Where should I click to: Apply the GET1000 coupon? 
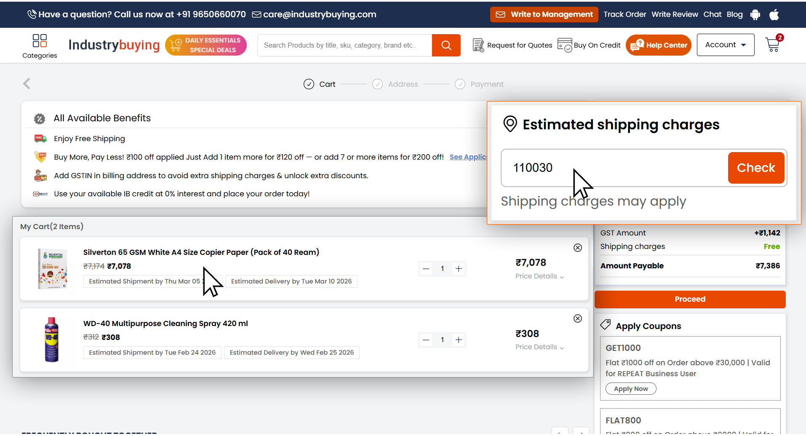click(x=630, y=389)
